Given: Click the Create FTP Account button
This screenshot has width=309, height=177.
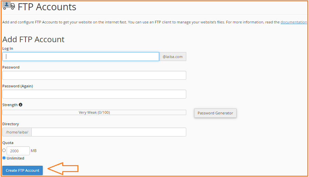Looking at the screenshot, I should click(x=22, y=170).
